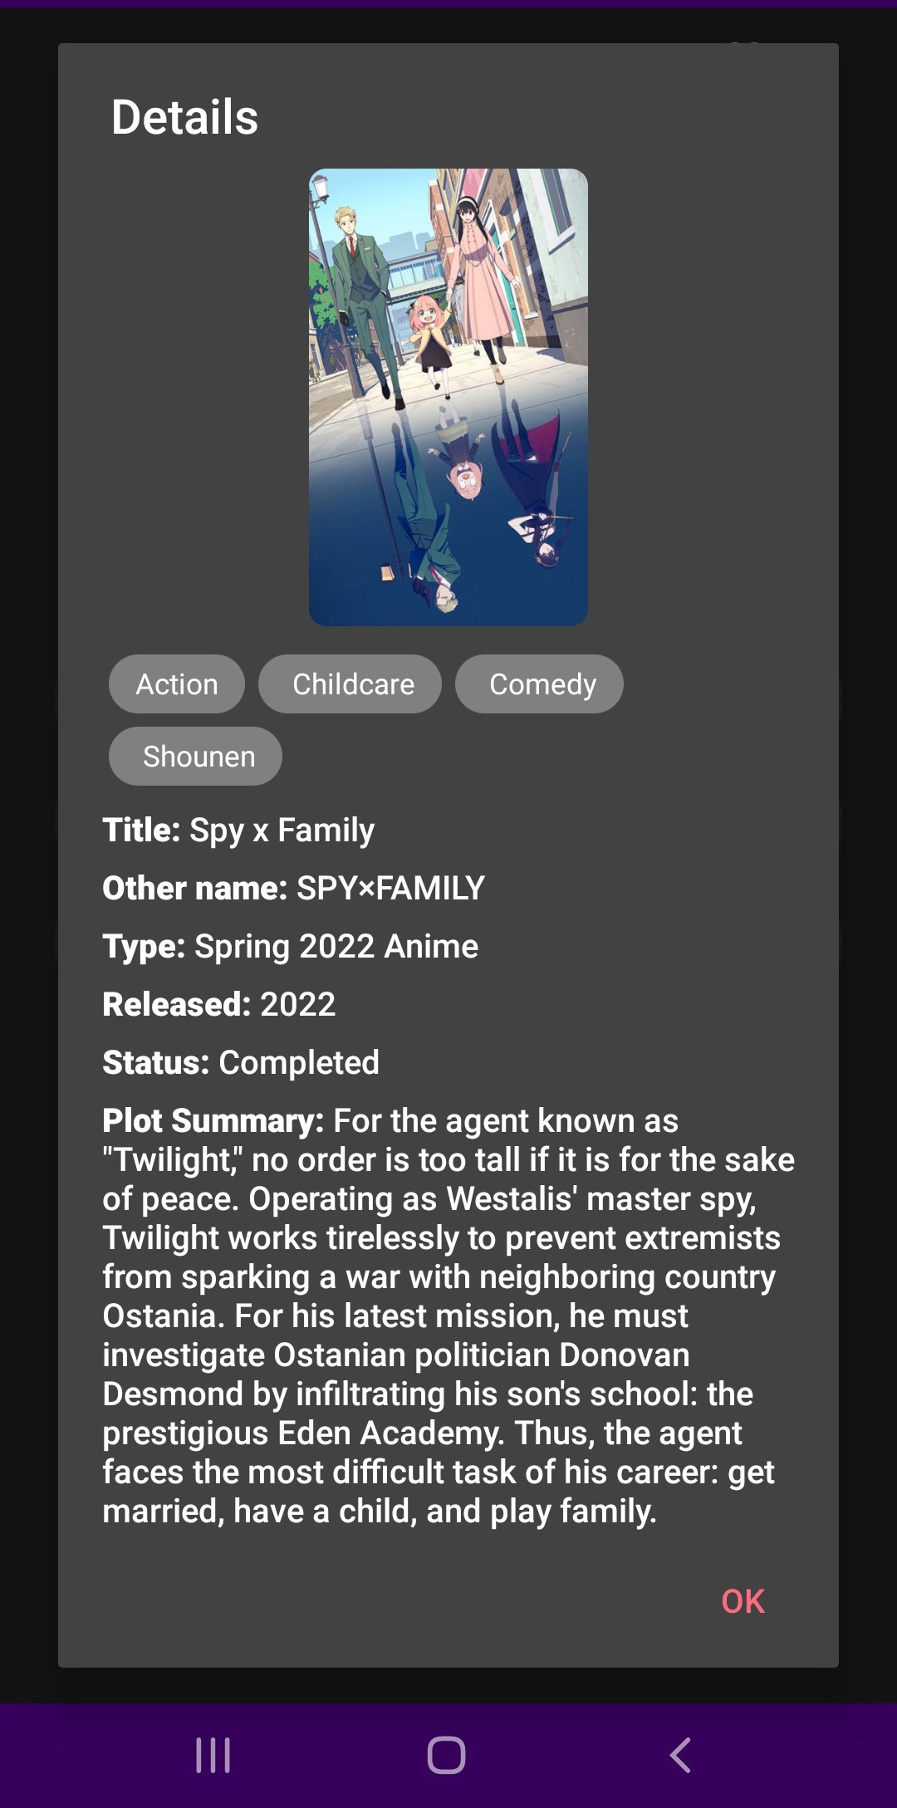Click the 'Other name: SPY×FAMILY' line
Screen dimensions: 897x1808
[x=293, y=888]
